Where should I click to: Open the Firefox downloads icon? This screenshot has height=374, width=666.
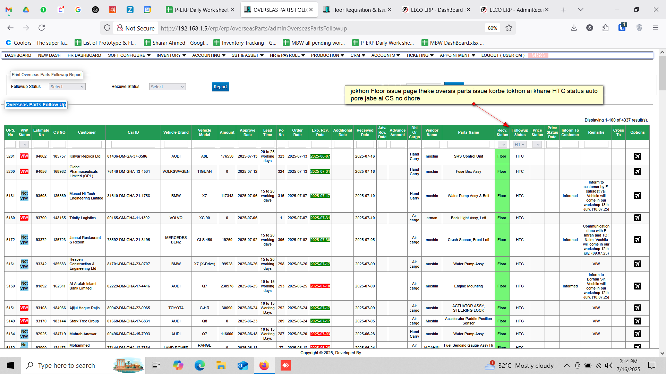coord(574,28)
